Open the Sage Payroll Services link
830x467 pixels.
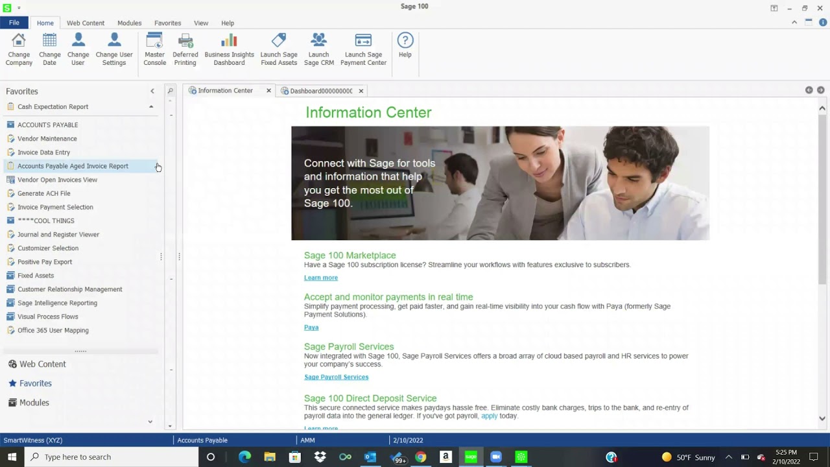[x=336, y=377]
